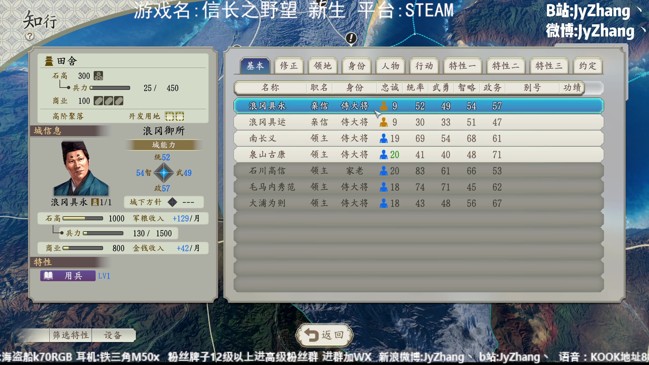Screen dimensions: 649x365
Task: Click the castle 石高 progress bar
Action: pos(83,219)
